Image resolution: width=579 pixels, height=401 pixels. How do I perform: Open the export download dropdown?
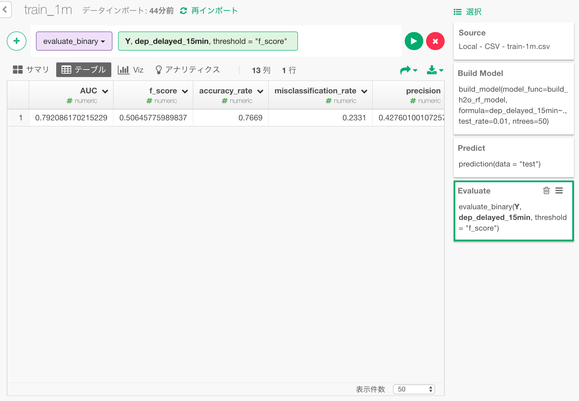(435, 70)
